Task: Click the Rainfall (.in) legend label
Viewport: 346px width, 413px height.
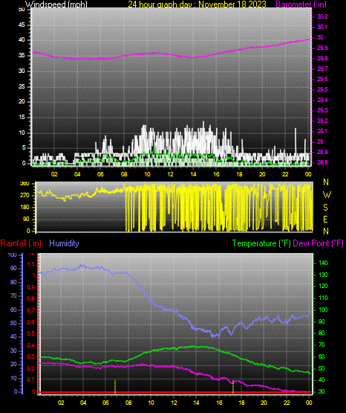Action: (x=21, y=243)
